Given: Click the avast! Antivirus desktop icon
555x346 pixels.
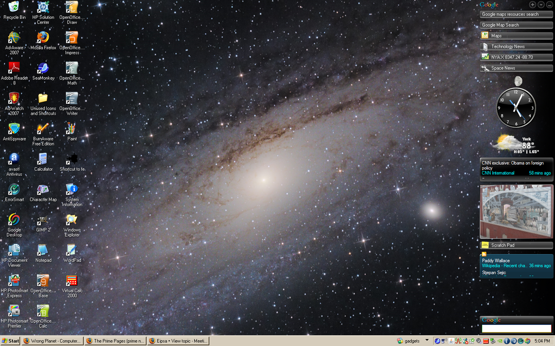Looking at the screenshot, I should coord(14,164).
